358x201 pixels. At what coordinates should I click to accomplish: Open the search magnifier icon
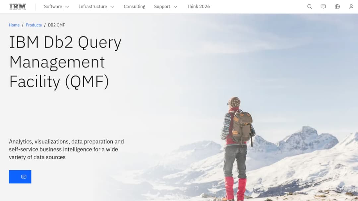coord(310,7)
